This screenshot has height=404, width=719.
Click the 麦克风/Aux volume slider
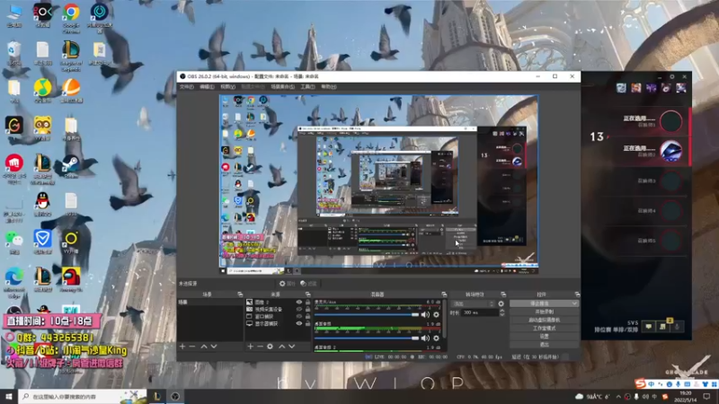(x=367, y=315)
